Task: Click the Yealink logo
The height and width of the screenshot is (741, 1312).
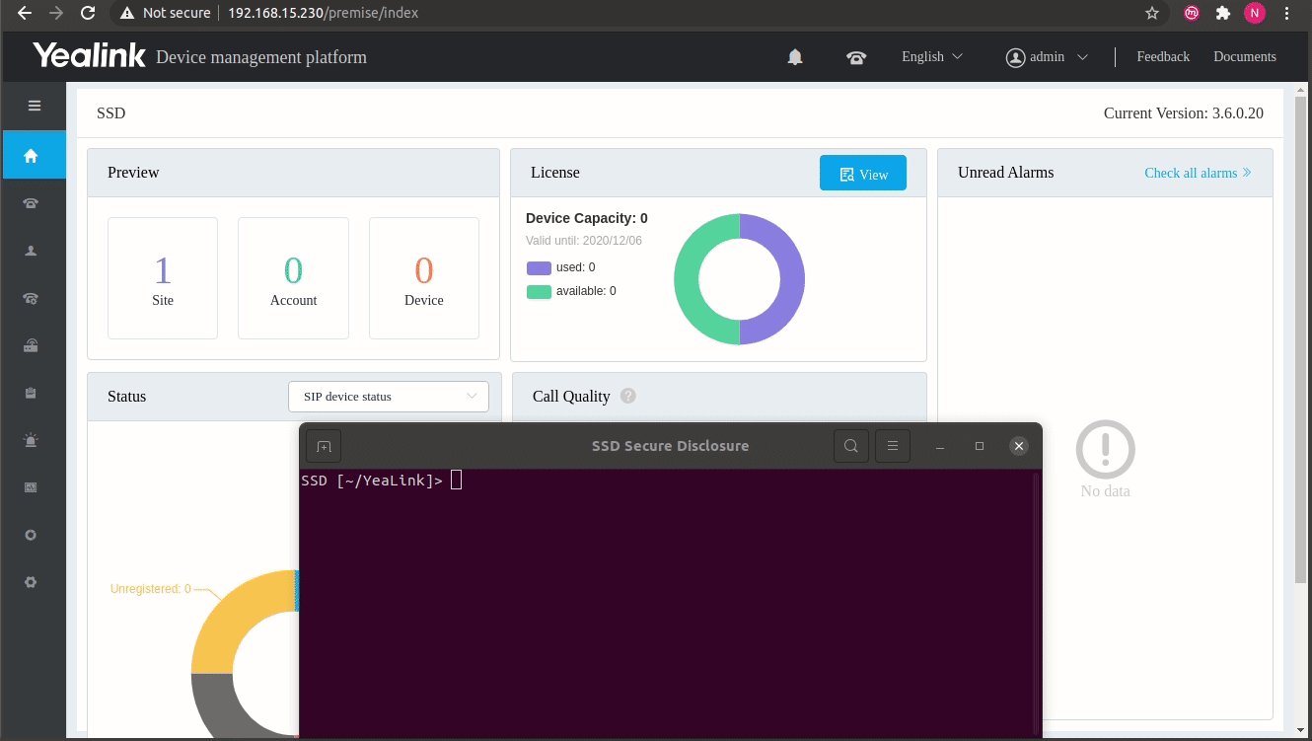Action: pos(89,55)
